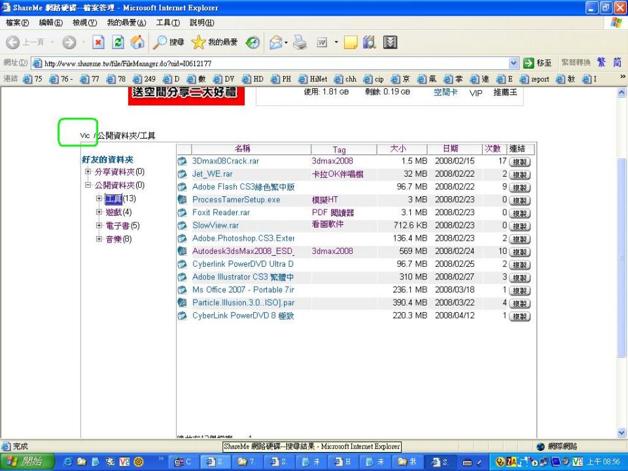Open the address bar dropdown arrow
The width and height of the screenshot is (628, 471).
(514, 63)
